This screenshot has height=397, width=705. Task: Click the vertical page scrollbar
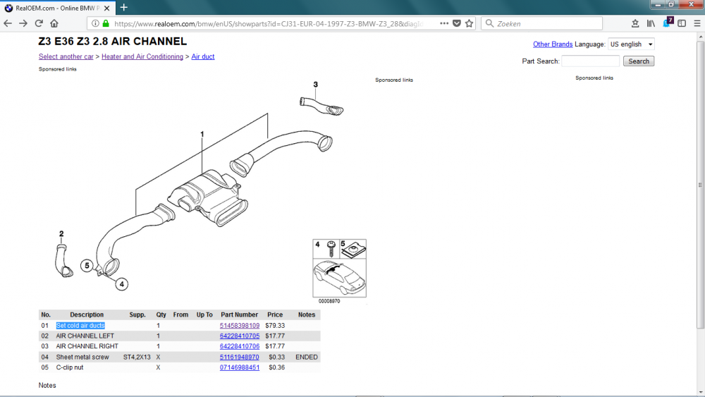[700, 184]
